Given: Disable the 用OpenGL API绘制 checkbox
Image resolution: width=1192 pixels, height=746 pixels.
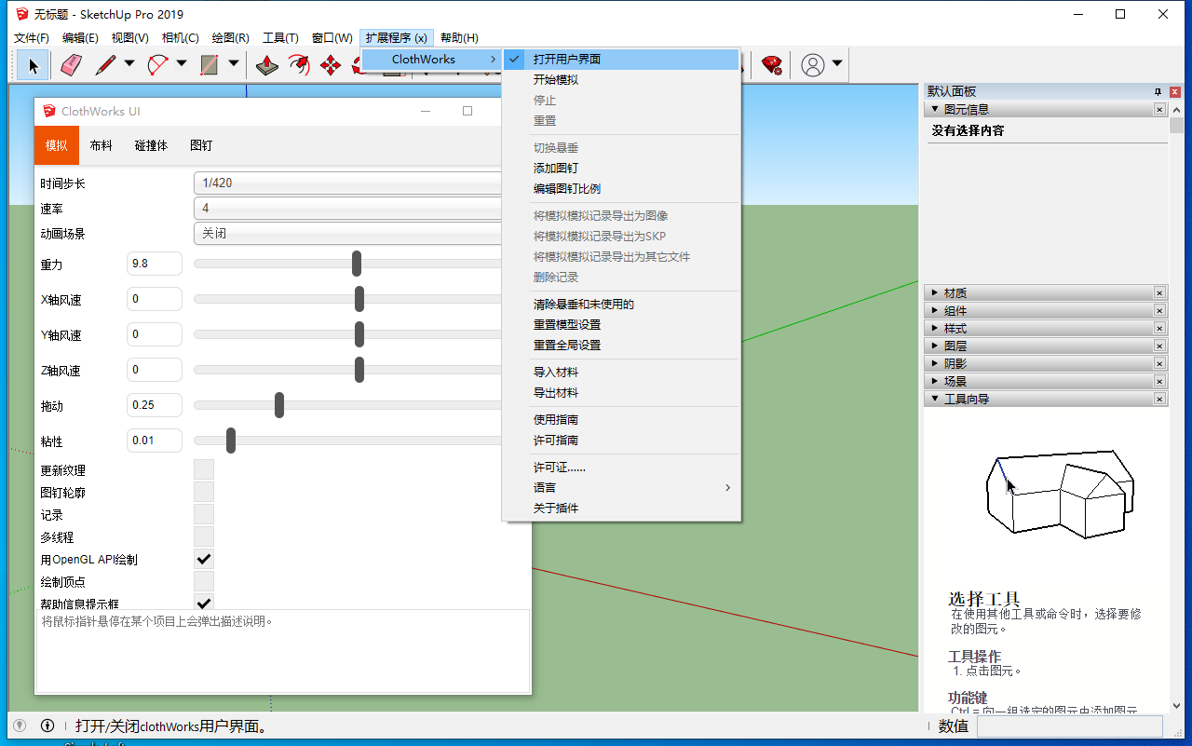Looking at the screenshot, I should click(204, 559).
